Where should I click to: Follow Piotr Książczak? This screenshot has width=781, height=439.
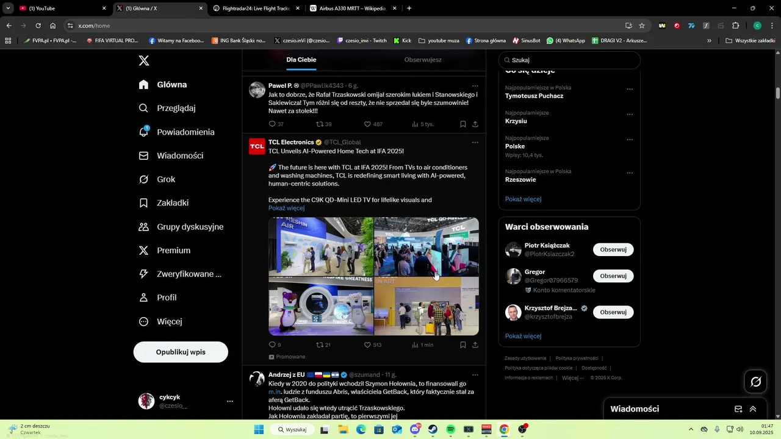click(613, 249)
